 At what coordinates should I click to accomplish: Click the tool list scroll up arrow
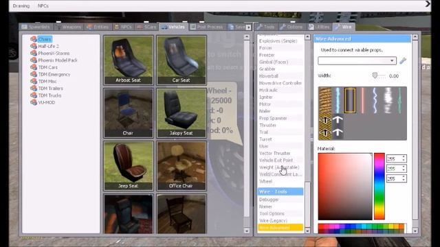pos(307,37)
